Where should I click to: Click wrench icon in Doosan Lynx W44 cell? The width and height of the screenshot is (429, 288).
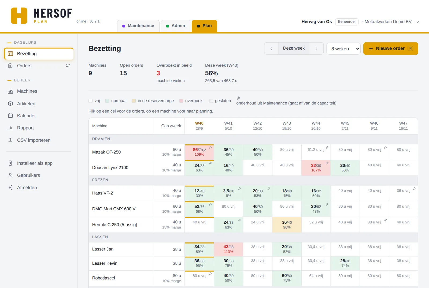[x=327, y=163]
